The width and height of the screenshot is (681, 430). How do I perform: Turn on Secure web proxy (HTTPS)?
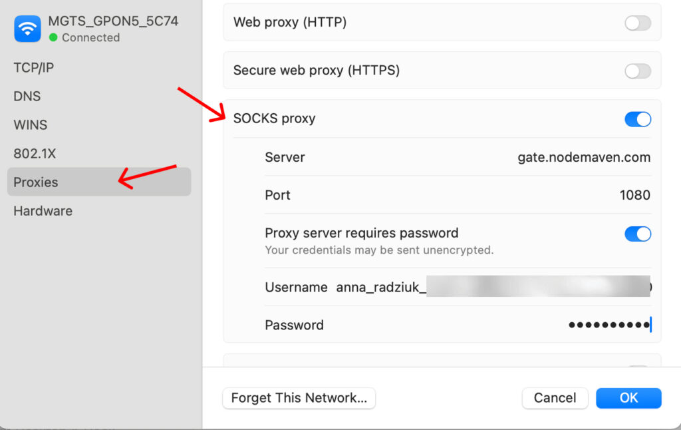click(637, 71)
